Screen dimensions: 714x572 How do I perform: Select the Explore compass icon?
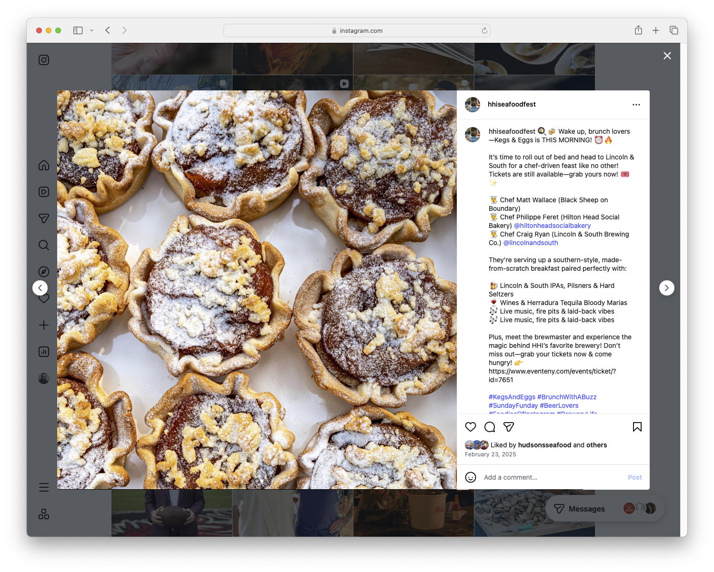pyautogui.click(x=43, y=272)
